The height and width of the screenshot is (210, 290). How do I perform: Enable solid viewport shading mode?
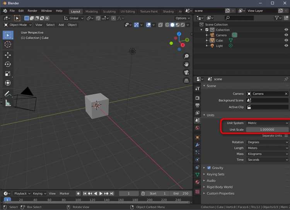(172, 25)
